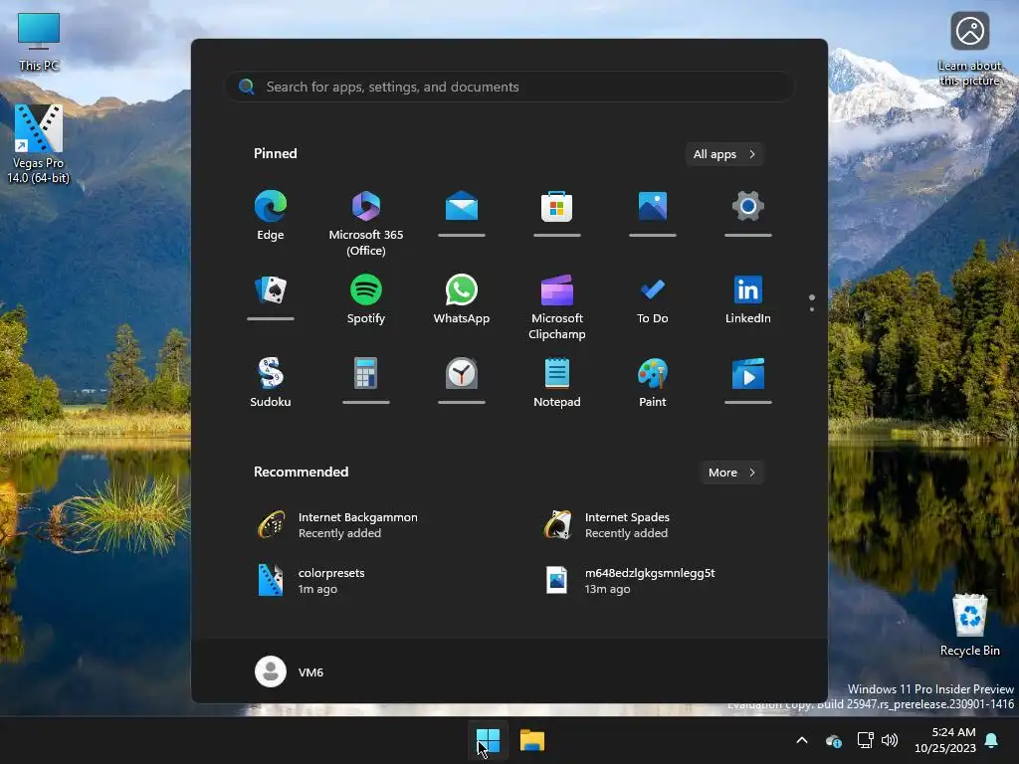Click the Start menu search box
This screenshot has width=1019, height=764.
pos(510,88)
